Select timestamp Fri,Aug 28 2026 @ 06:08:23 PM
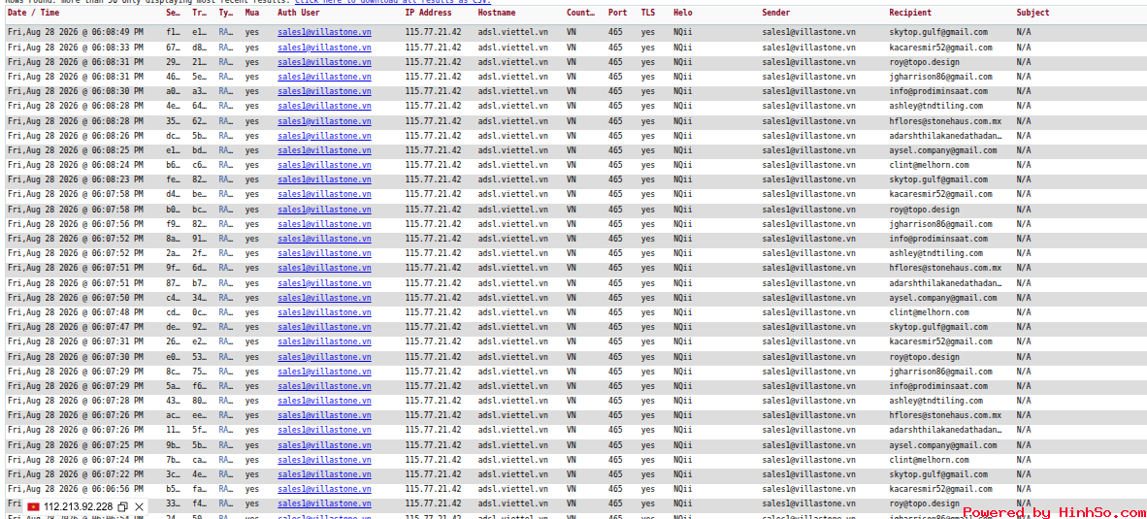The image size is (1147, 519). [76, 179]
